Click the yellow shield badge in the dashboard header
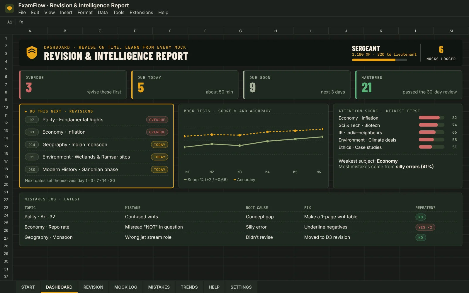 pos(32,52)
